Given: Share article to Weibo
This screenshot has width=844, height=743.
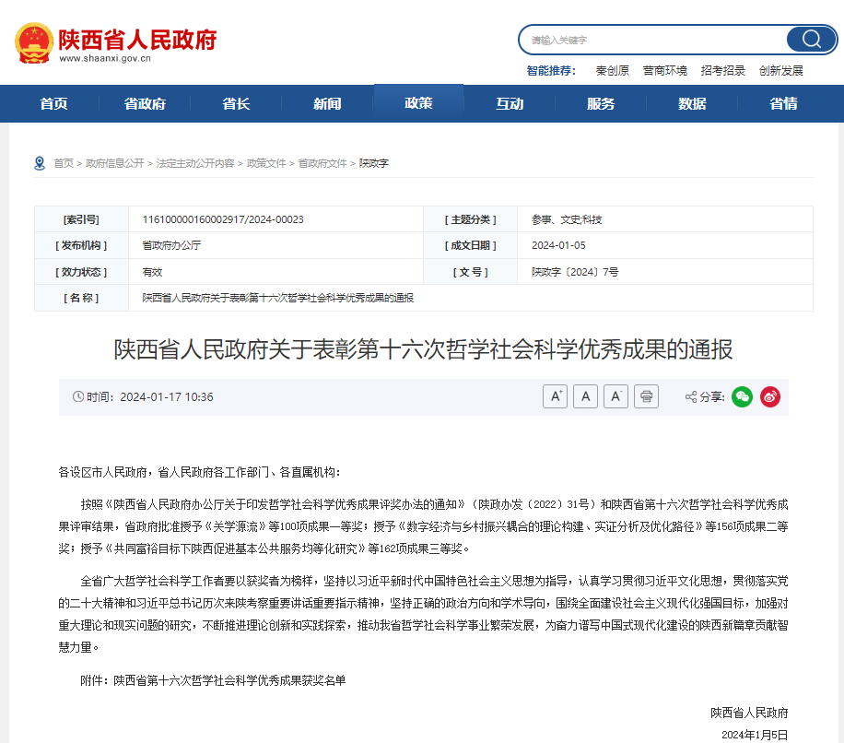Looking at the screenshot, I should [x=770, y=396].
